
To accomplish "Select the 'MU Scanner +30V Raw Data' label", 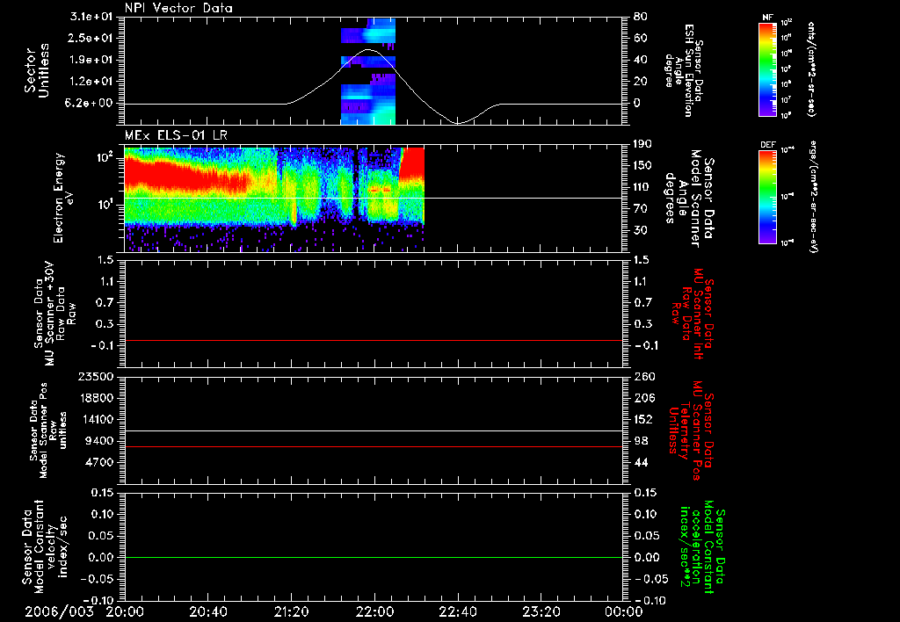I will pos(54,314).
